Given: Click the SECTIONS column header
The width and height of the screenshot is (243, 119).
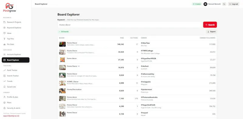Looking at the screenshot, I should [134, 38].
